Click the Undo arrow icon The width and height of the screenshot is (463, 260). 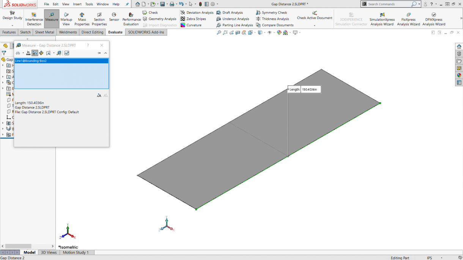[x=181, y=4]
